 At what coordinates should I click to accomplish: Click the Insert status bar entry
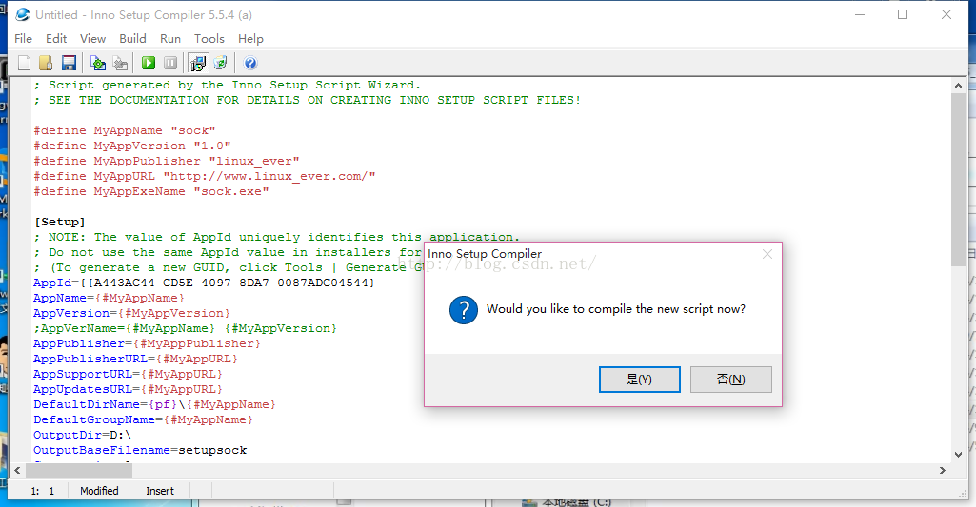[x=160, y=491]
